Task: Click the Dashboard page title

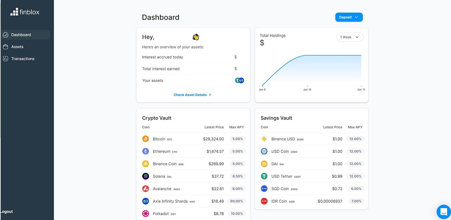Action: point(160,17)
